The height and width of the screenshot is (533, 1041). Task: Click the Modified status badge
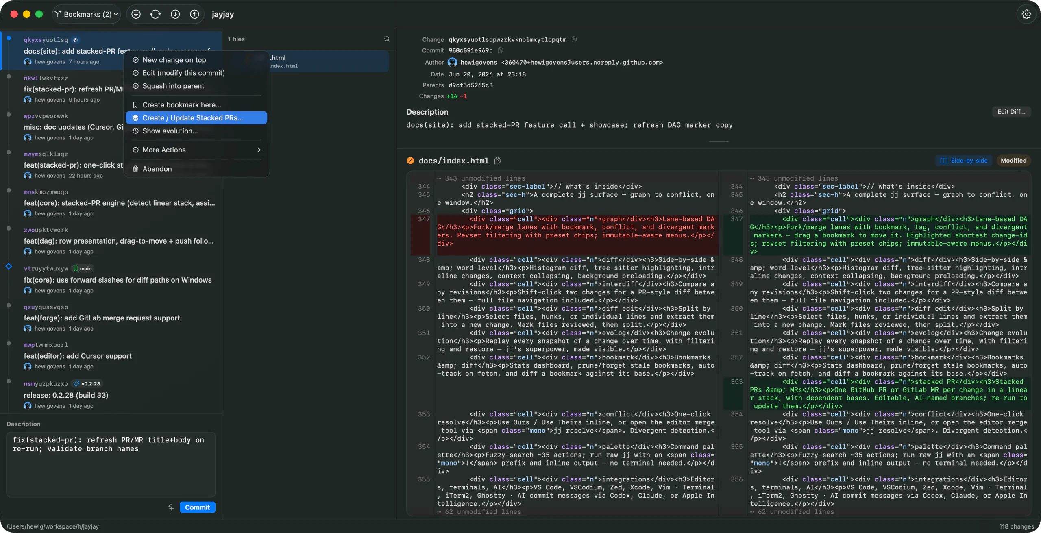[1013, 161]
